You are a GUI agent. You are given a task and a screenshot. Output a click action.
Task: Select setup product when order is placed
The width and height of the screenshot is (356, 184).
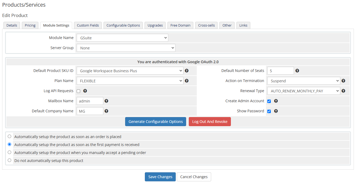click(x=9, y=136)
